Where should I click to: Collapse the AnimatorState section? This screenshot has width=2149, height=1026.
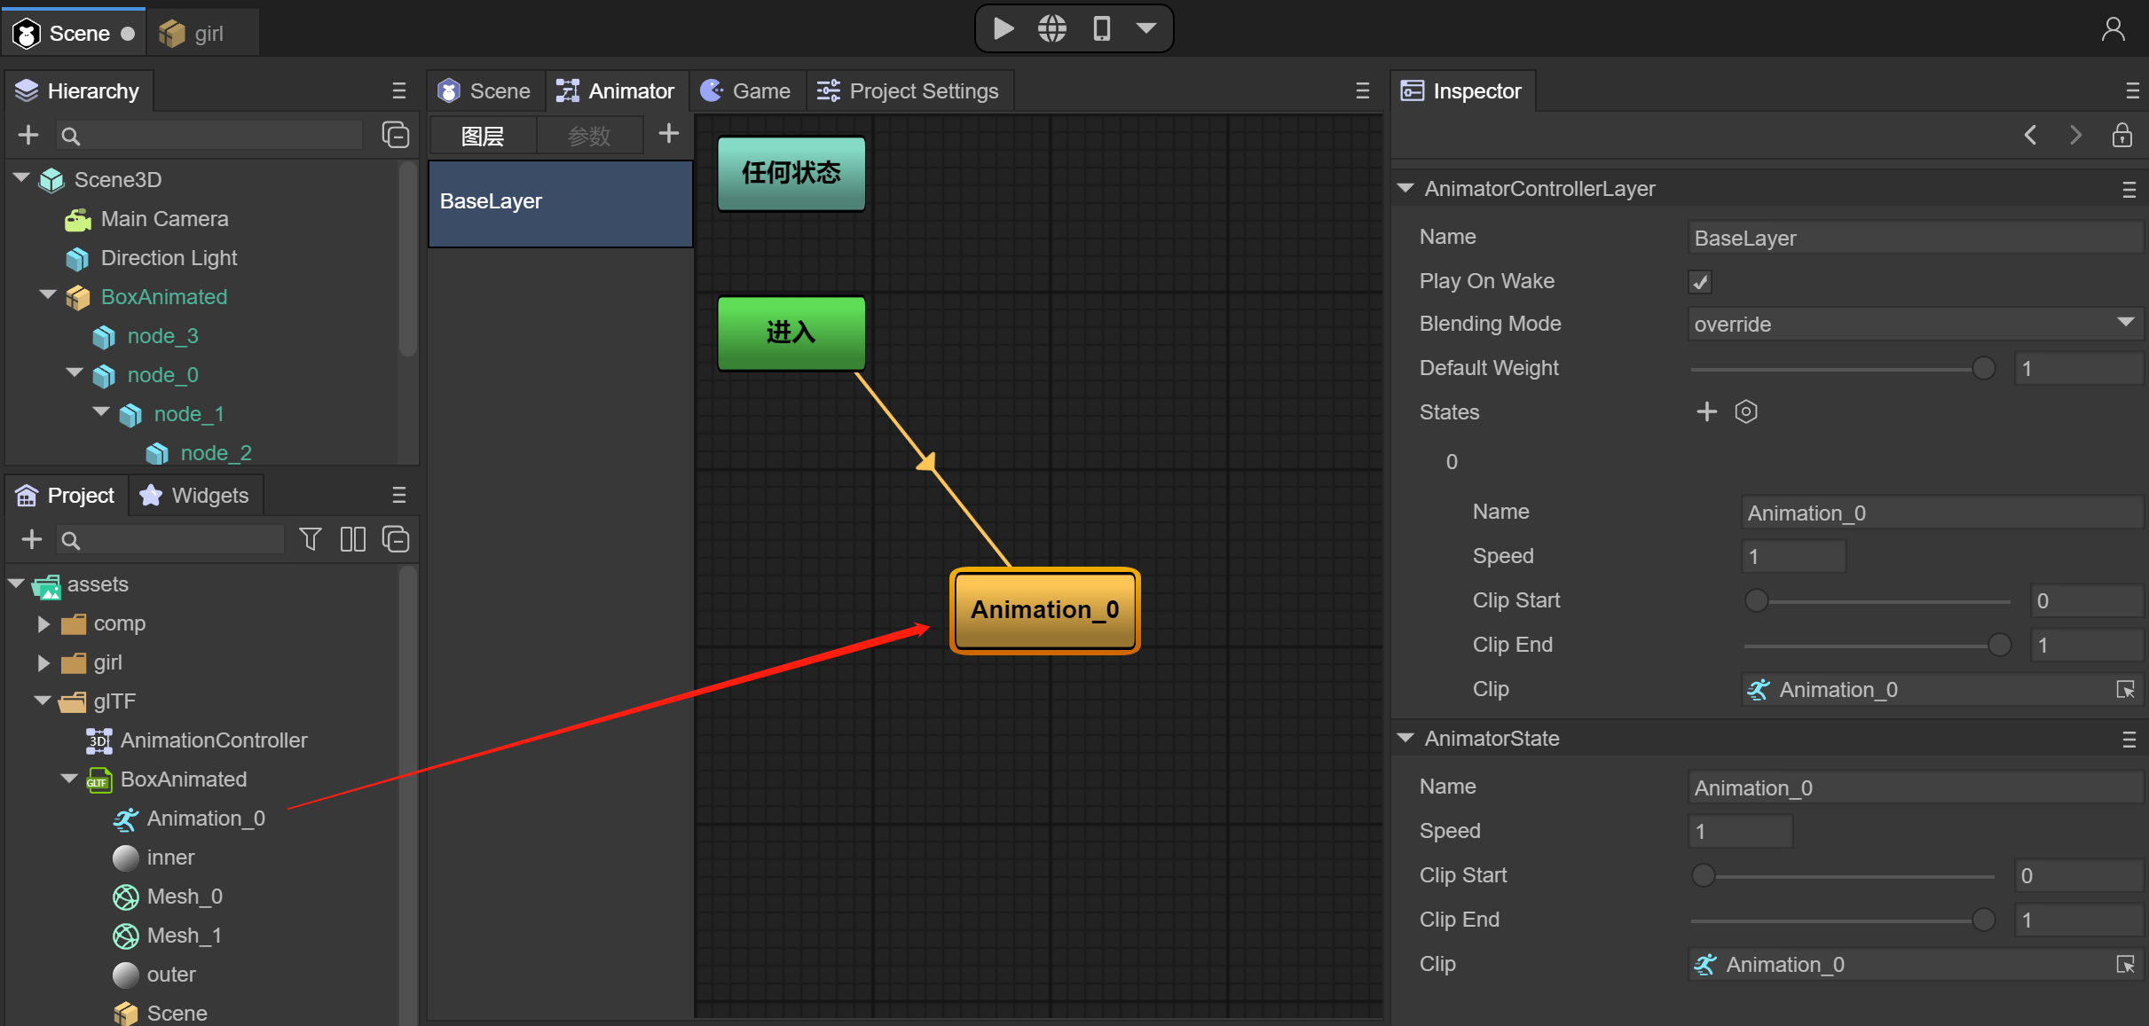point(1405,738)
